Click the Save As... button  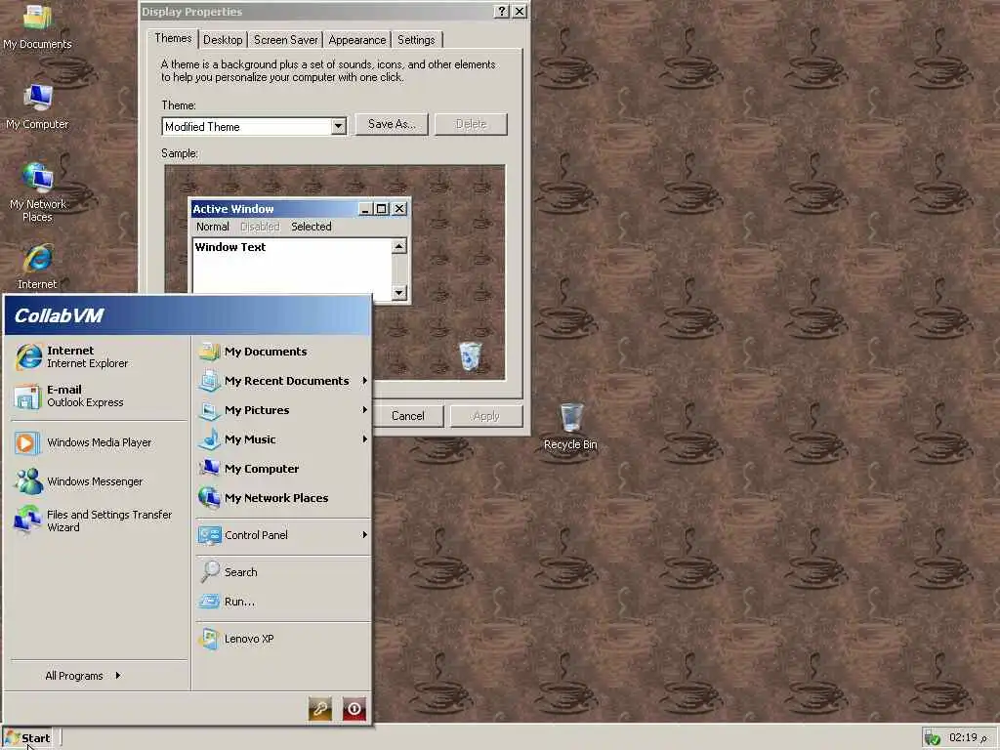392,124
